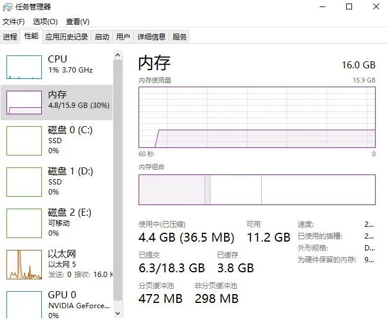Click the sidebar scroll up arrow

(x=118, y=55)
